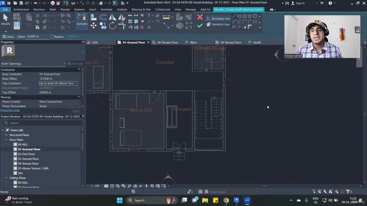Screen dimensions: 367x206
Task: Finish edit mode with the green checkmark
Action: 200,25
